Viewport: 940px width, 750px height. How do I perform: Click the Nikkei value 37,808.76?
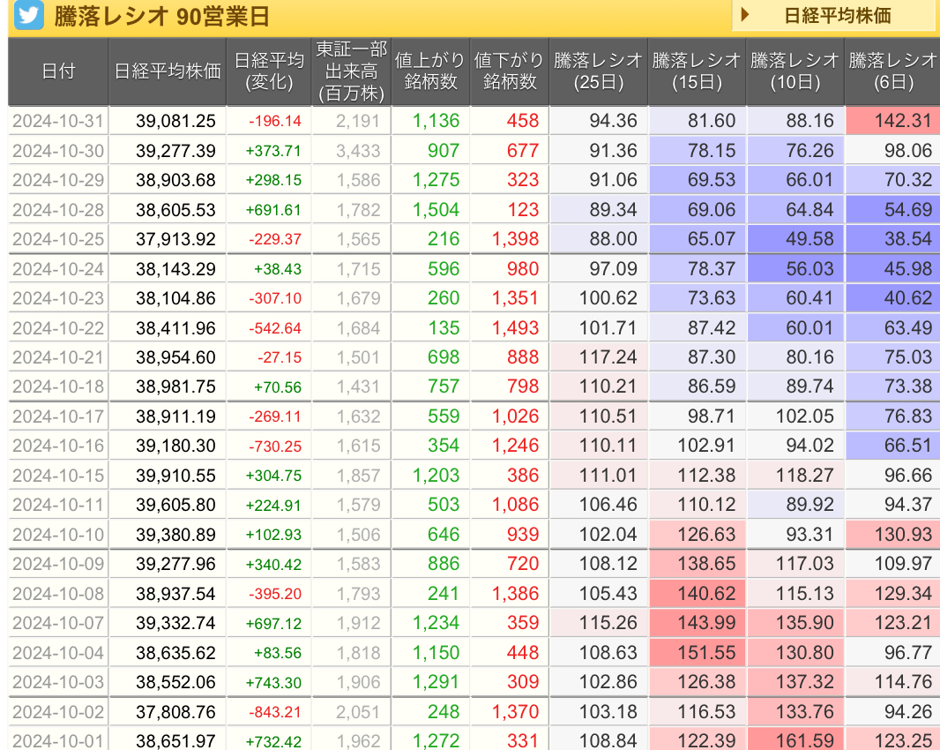point(175,712)
